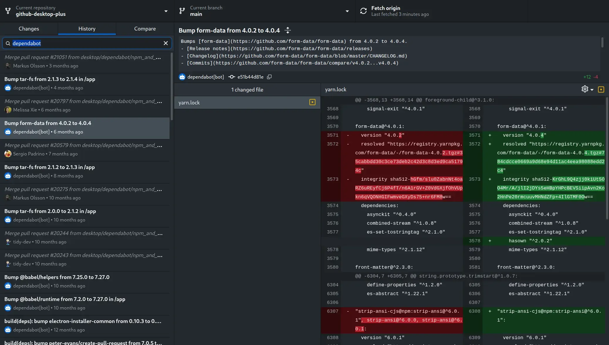This screenshot has width=609, height=345.
Task: Click the commit SHA e51b44d81e
Action: [250, 77]
